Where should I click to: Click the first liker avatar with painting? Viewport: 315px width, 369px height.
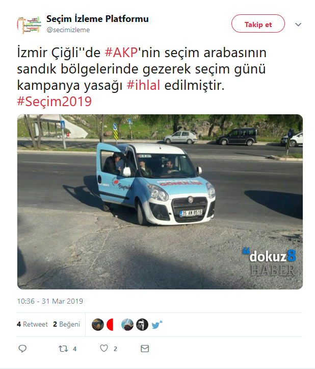98,325
